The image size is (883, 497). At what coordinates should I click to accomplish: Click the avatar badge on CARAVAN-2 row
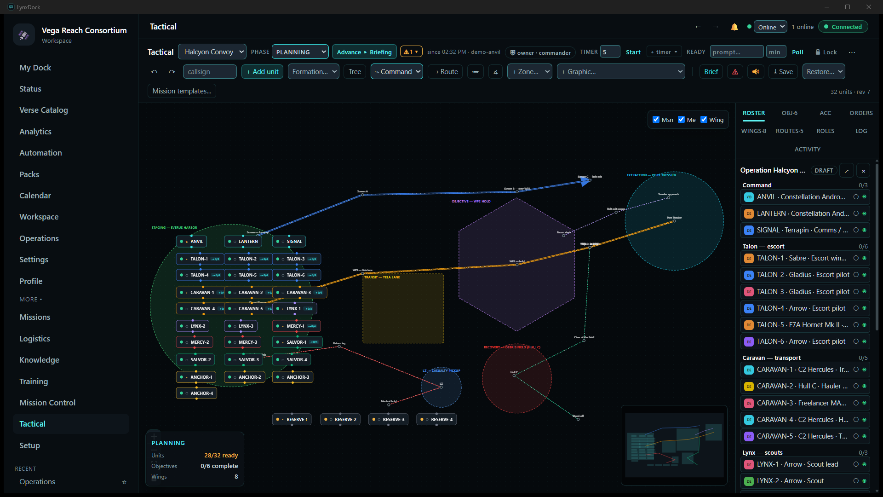(749, 387)
